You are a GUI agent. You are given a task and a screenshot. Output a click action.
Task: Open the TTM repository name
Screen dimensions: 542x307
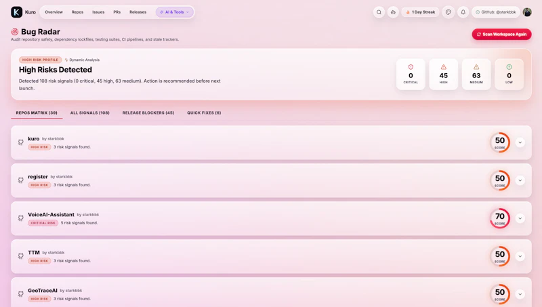click(34, 253)
